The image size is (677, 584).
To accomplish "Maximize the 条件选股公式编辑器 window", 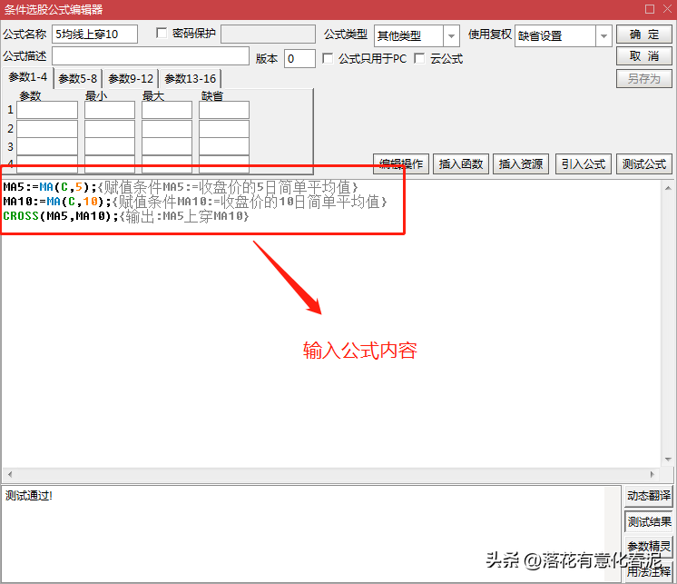I will coord(650,9).
